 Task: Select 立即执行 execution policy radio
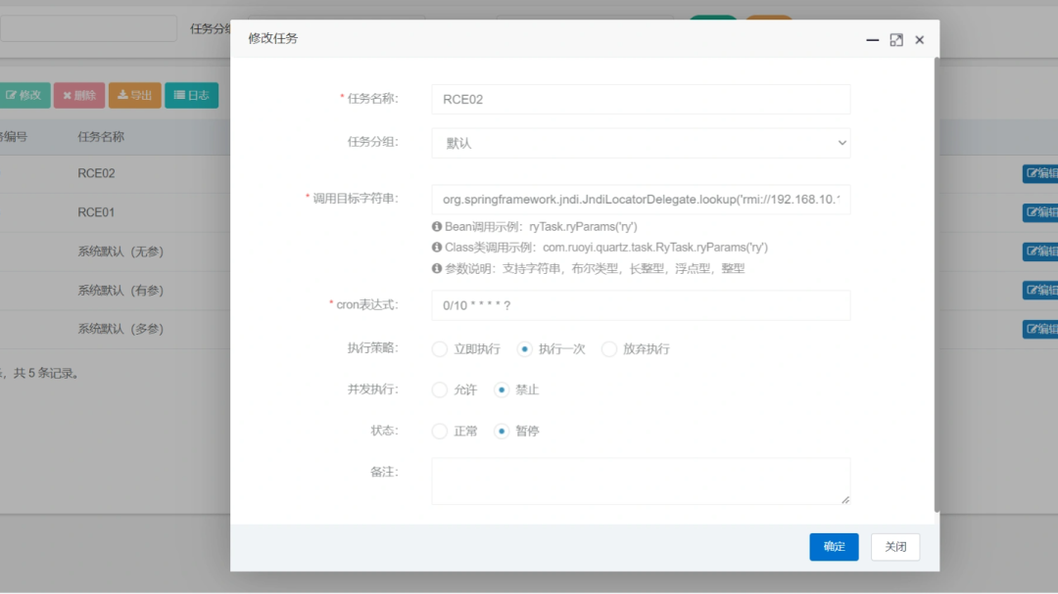tap(440, 349)
